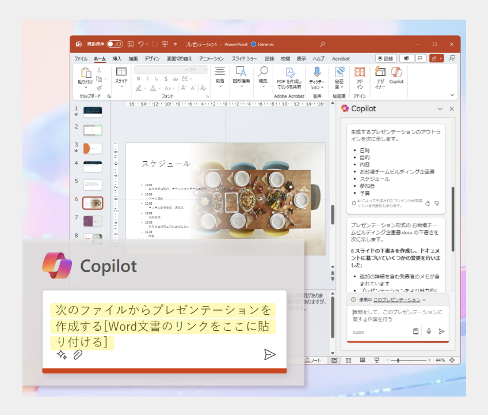Send the message in Copilot pane

pos(441,331)
